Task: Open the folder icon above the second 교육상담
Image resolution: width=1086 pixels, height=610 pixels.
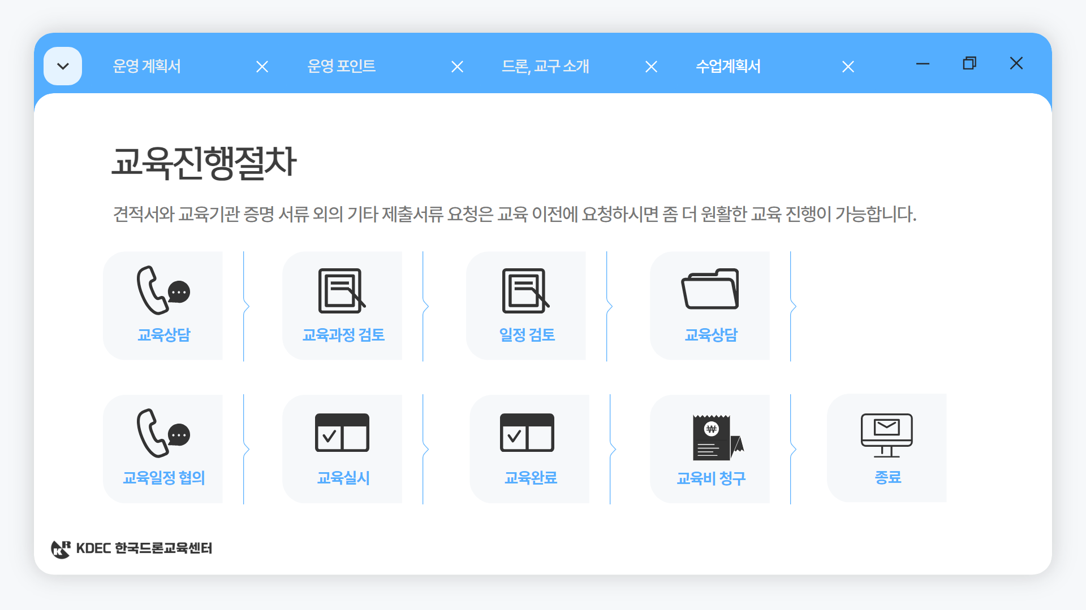Action: click(711, 291)
